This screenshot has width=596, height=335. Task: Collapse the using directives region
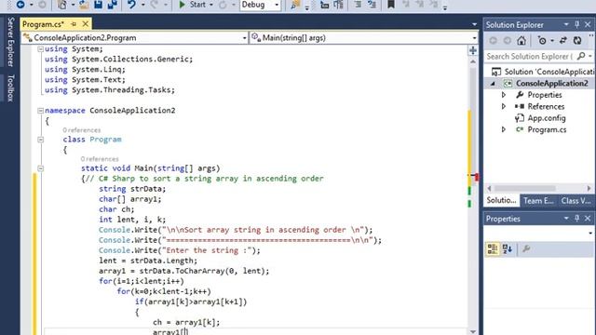[x=40, y=49]
